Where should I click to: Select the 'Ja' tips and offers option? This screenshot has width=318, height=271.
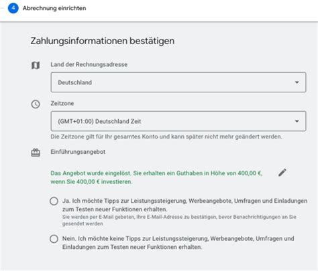(54, 201)
